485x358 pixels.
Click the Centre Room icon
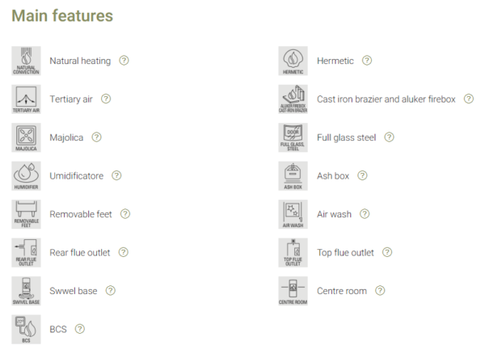click(293, 291)
